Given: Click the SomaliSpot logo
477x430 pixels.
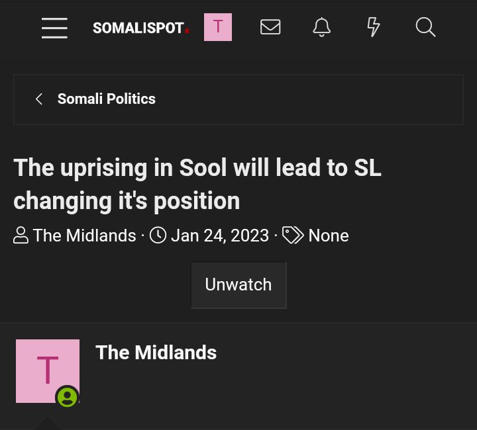Looking at the screenshot, I should [x=141, y=28].
